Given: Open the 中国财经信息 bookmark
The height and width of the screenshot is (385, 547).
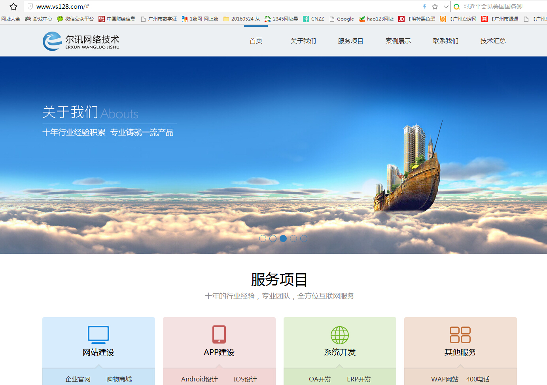Looking at the screenshot, I should coord(117,19).
